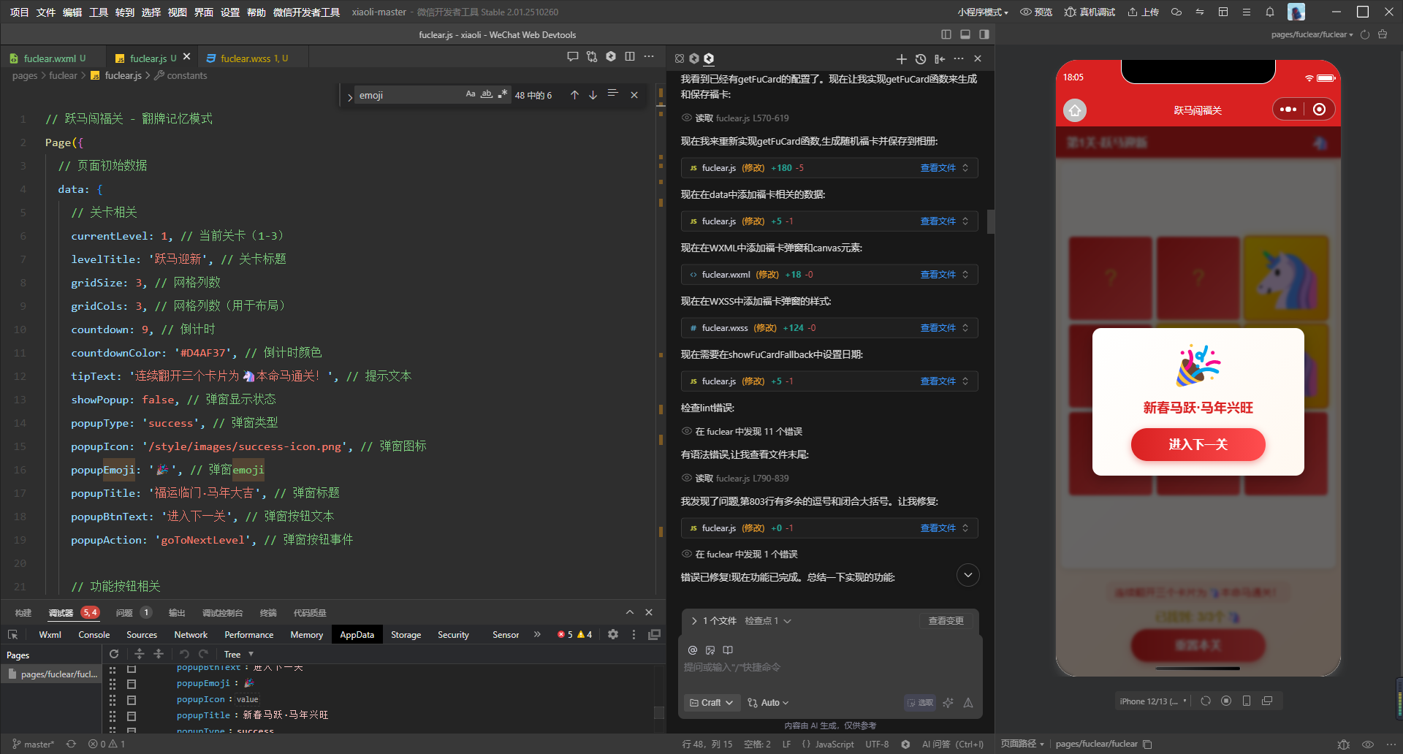Split the editor with the split icon
Image resolution: width=1403 pixels, height=754 pixels.
pos(630,56)
